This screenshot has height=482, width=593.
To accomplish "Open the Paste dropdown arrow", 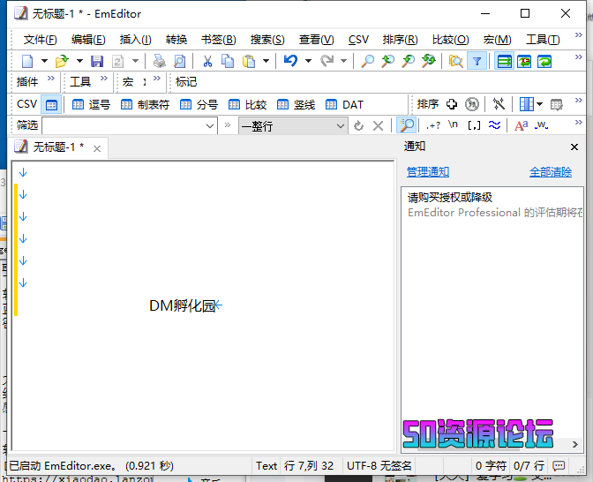I will (266, 61).
